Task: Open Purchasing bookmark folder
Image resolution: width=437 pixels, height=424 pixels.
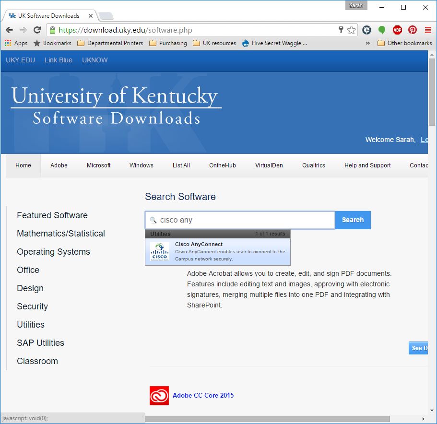Action: tap(168, 43)
